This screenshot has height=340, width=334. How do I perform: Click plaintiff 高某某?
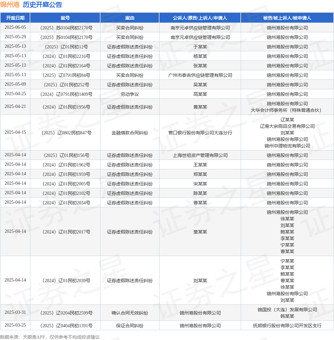click(x=200, y=94)
